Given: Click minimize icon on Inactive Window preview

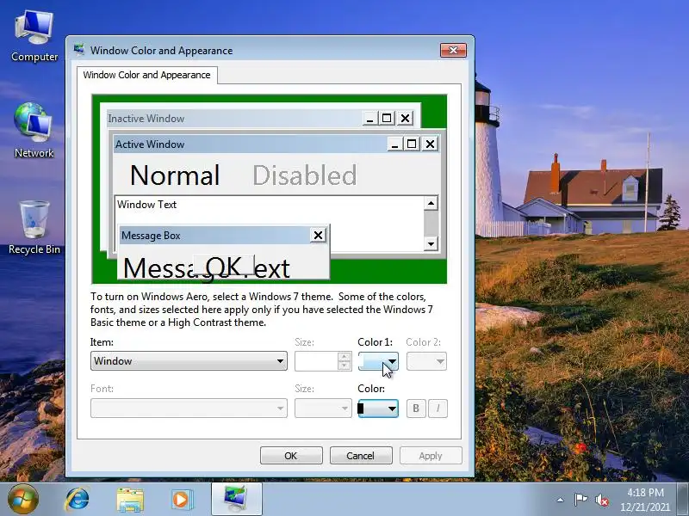Looking at the screenshot, I should pyautogui.click(x=370, y=119).
